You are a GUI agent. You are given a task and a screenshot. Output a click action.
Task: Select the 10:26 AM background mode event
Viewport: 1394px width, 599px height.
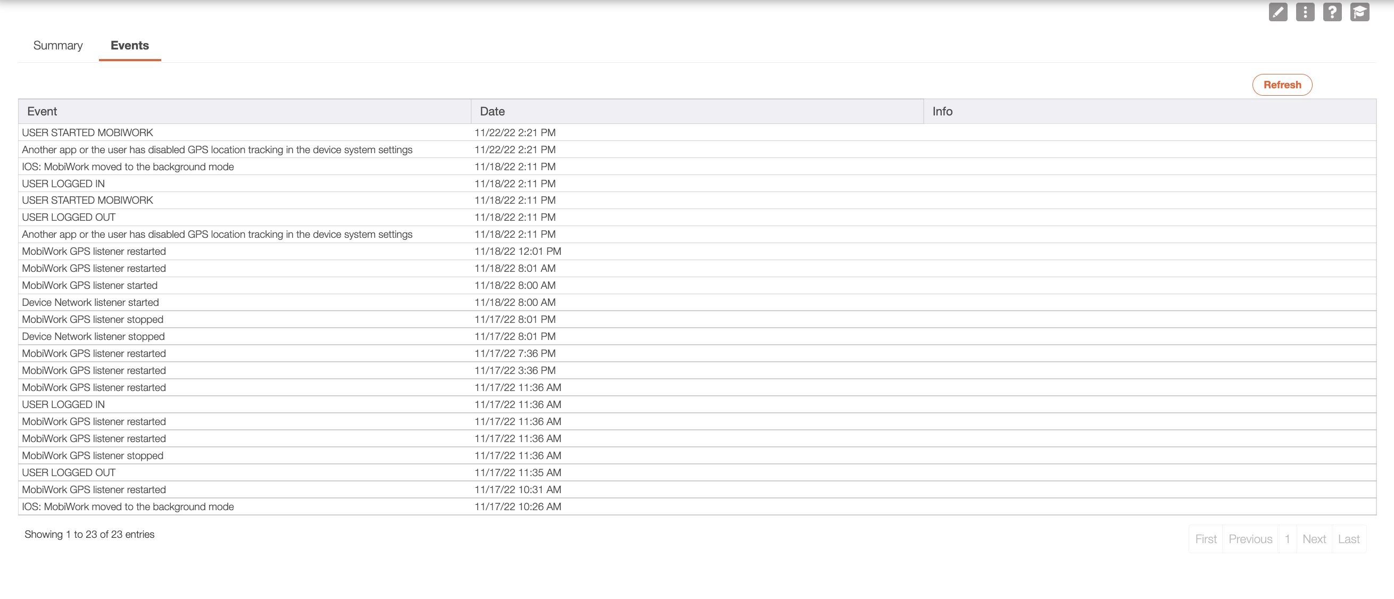tap(128, 506)
